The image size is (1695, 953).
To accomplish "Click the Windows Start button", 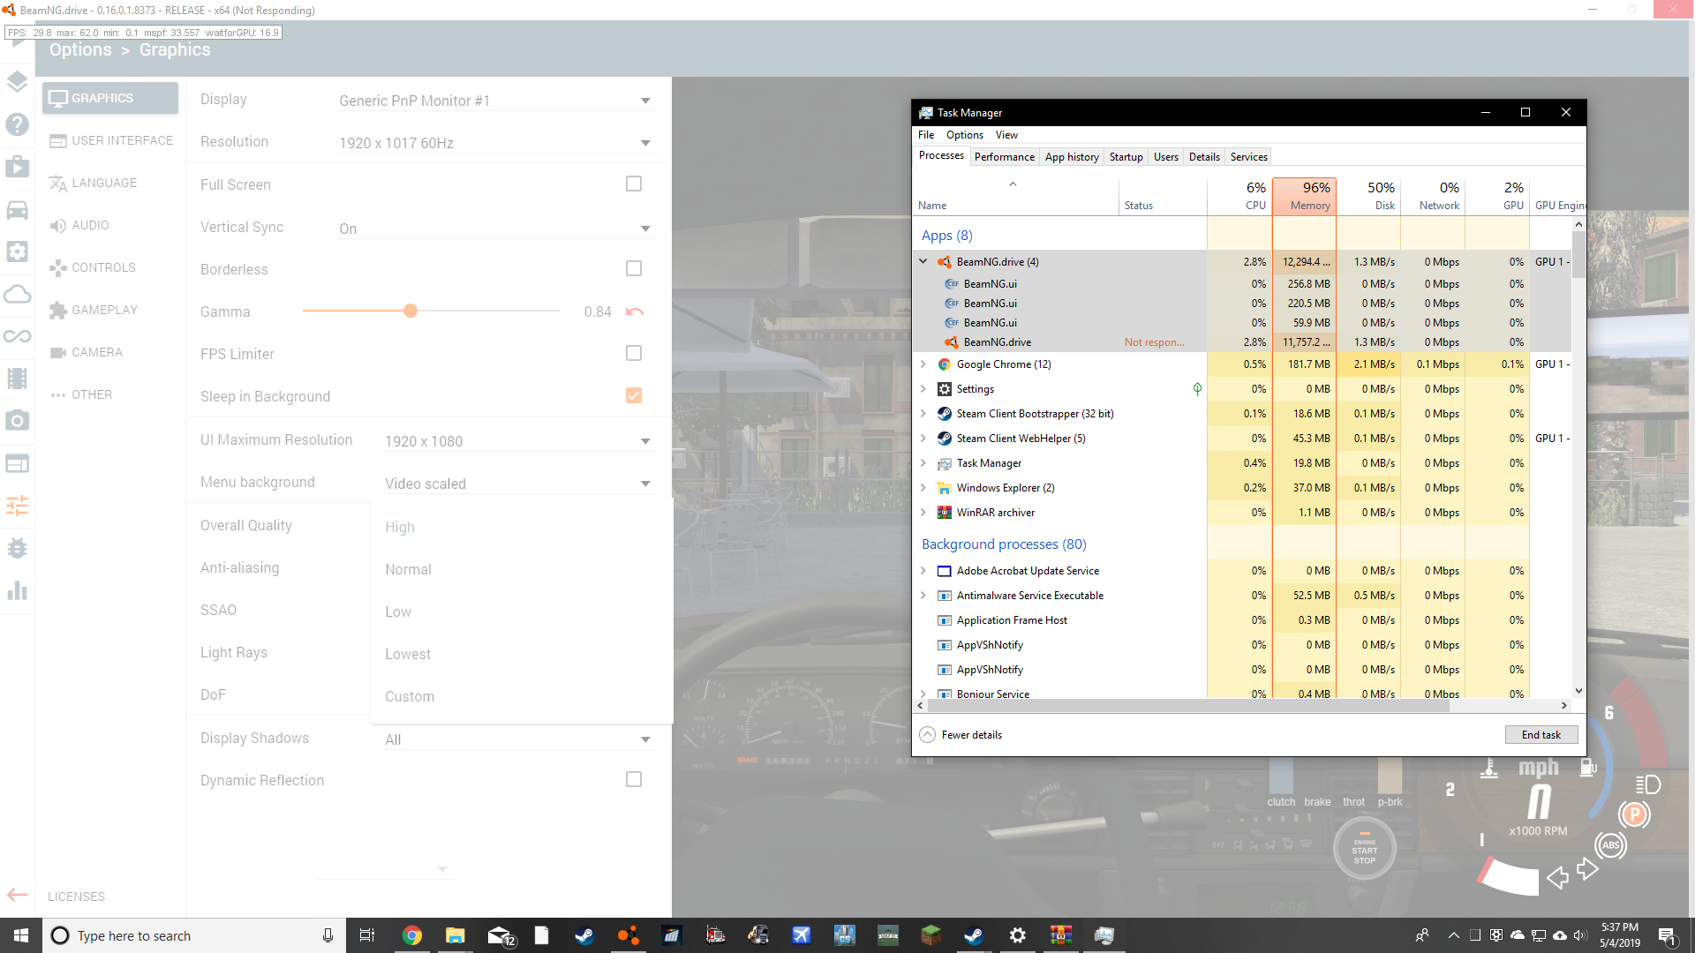I will point(21,935).
